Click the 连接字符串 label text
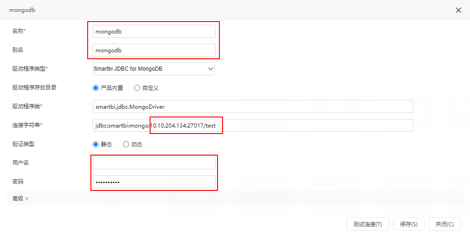470x240 pixels. click(x=26, y=125)
